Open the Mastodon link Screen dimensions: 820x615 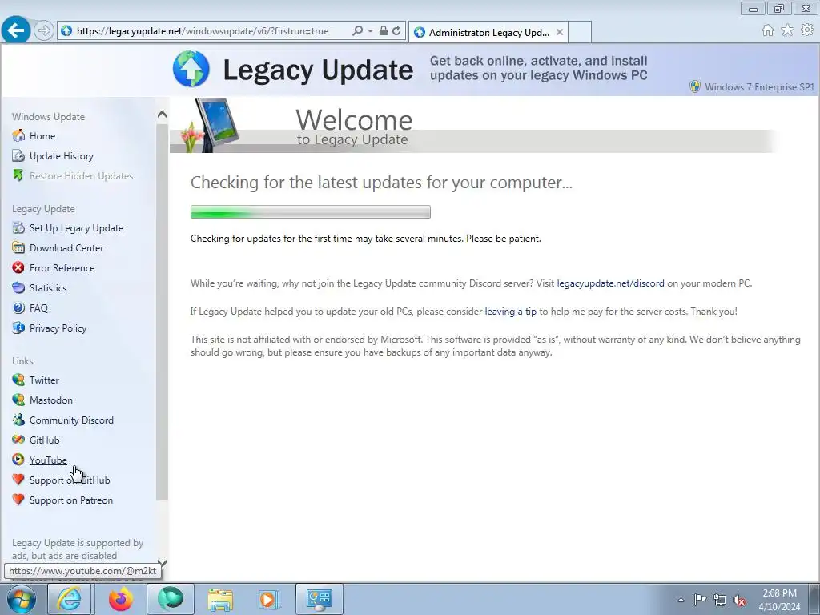click(x=50, y=400)
